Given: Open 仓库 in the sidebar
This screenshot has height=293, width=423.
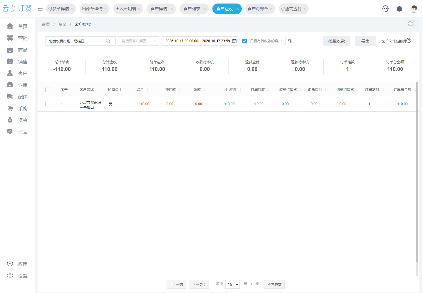Looking at the screenshot, I should 17,85.
